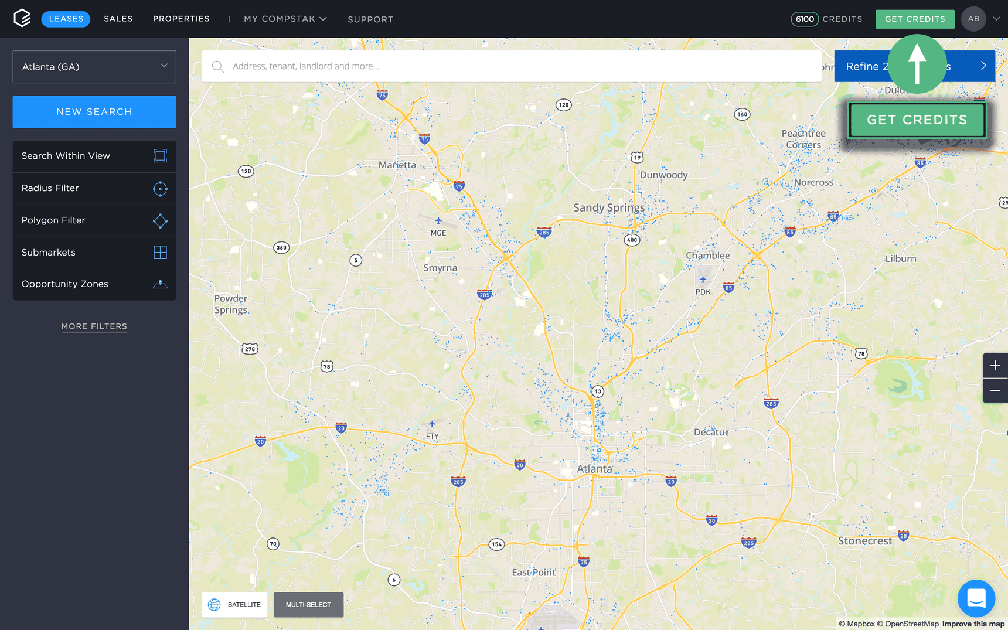This screenshot has width=1008, height=630.
Task: Open the My CompStak dropdown menu
Action: point(285,19)
